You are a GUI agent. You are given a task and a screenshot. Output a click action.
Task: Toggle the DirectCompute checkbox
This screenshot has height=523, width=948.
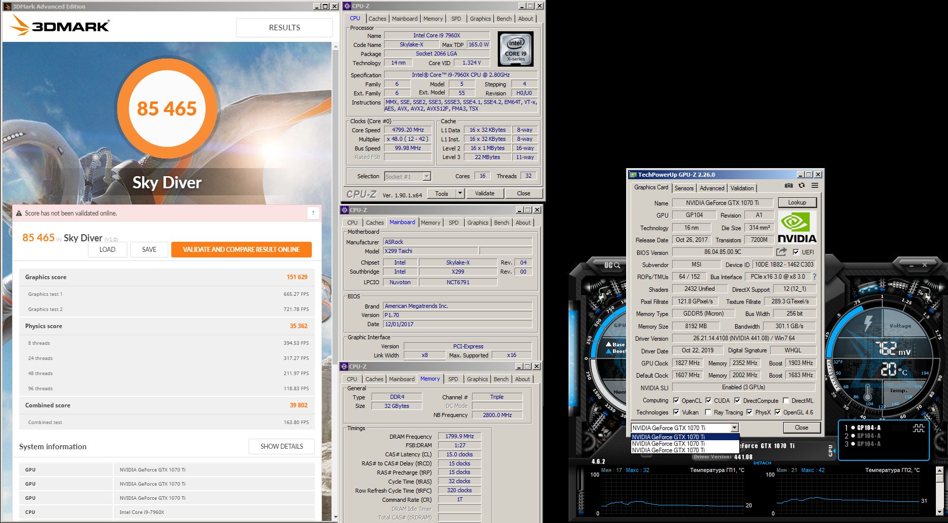[x=737, y=400]
